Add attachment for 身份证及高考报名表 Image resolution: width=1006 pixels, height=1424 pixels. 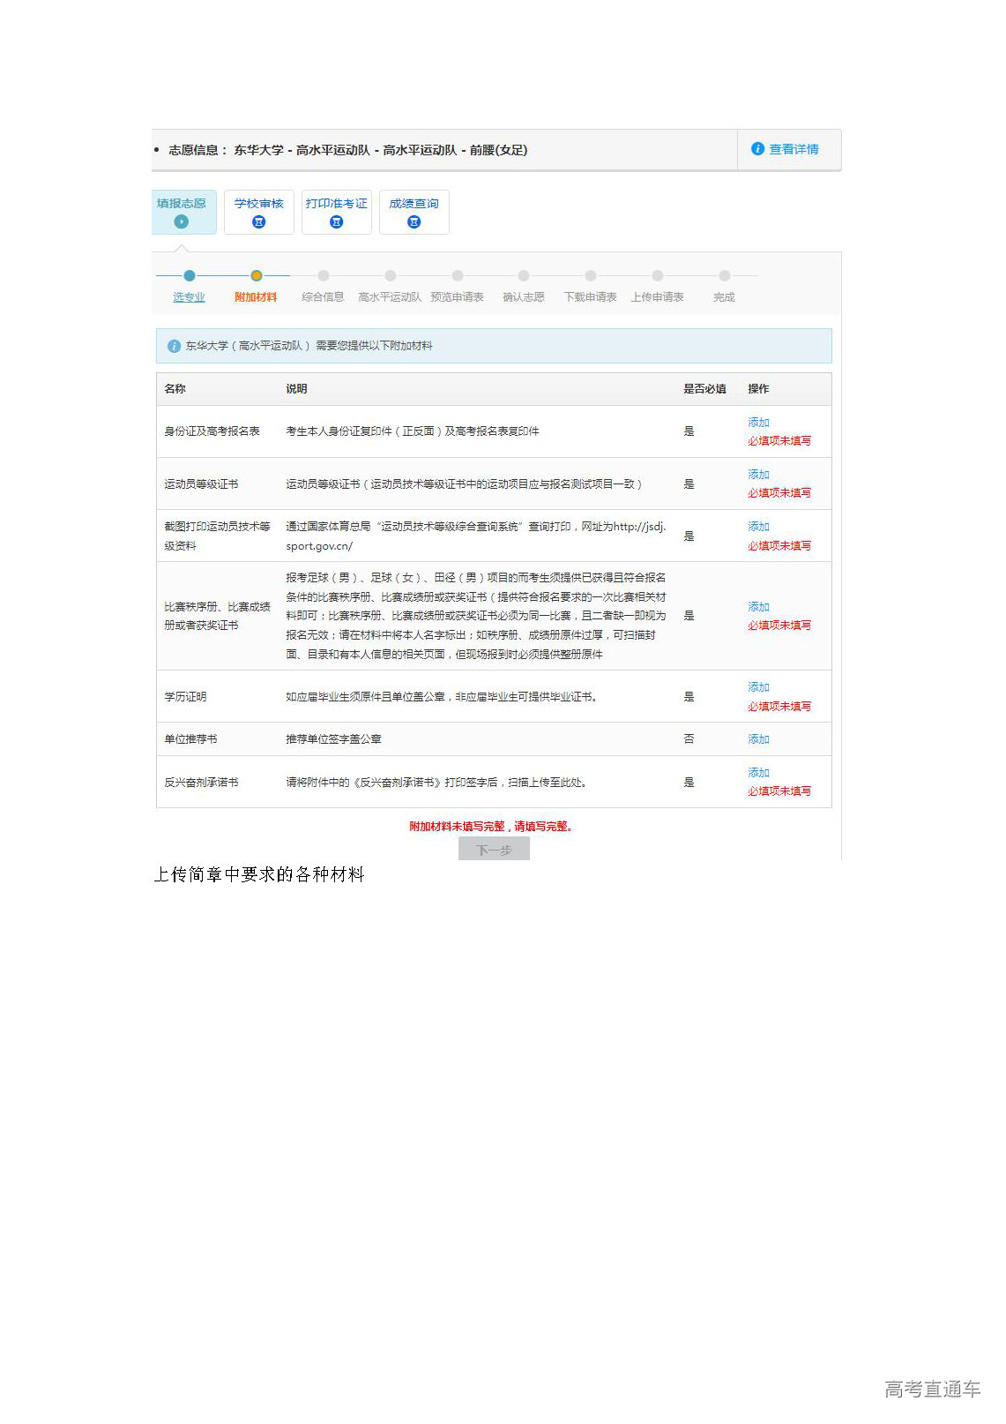(x=758, y=423)
